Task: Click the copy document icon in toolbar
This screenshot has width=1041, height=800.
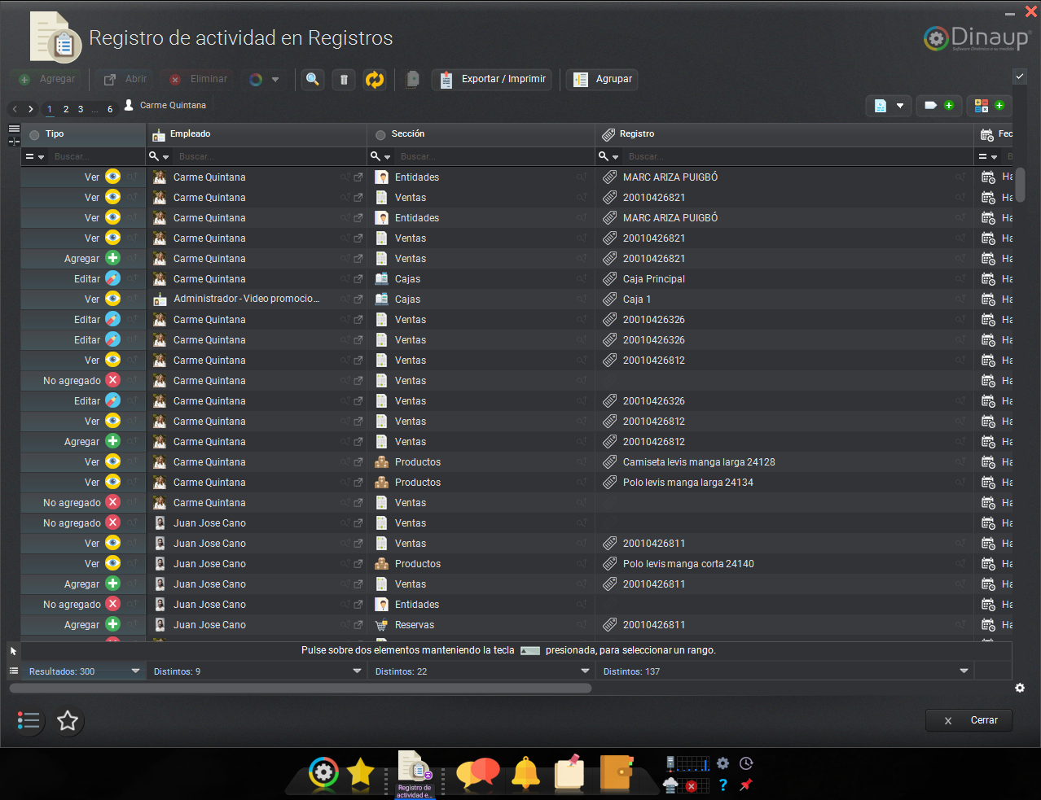Action: point(412,79)
